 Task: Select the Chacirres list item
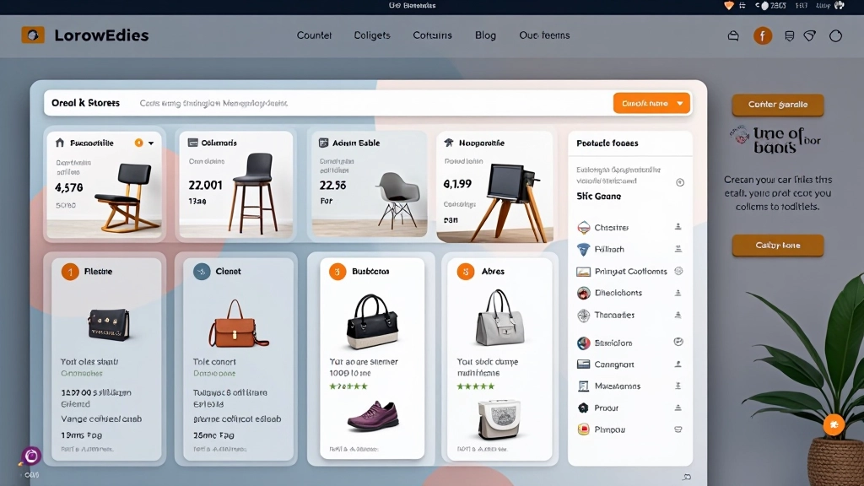pyautogui.click(x=629, y=227)
